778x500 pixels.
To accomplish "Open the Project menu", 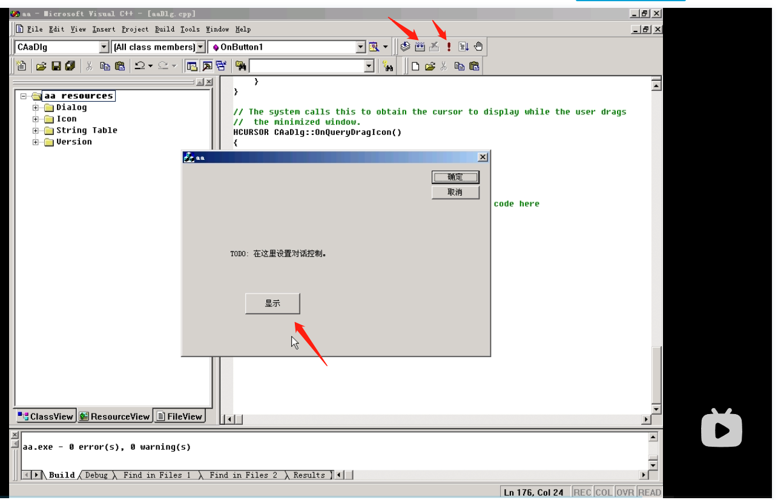I will pyautogui.click(x=135, y=29).
